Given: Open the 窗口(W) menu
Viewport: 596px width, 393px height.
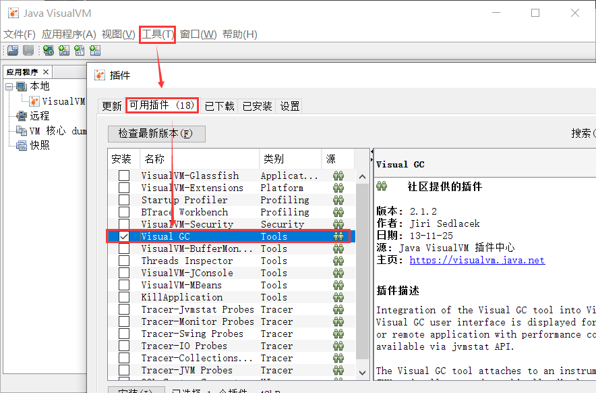Looking at the screenshot, I should click(x=198, y=34).
